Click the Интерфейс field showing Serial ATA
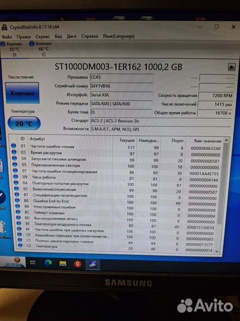Screen dimensions: 240x321 (121, 95)
